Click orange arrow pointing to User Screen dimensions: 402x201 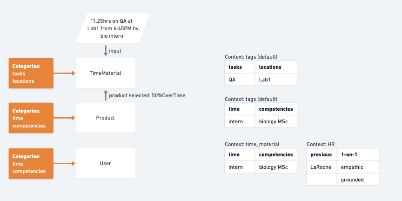point(64,163)
